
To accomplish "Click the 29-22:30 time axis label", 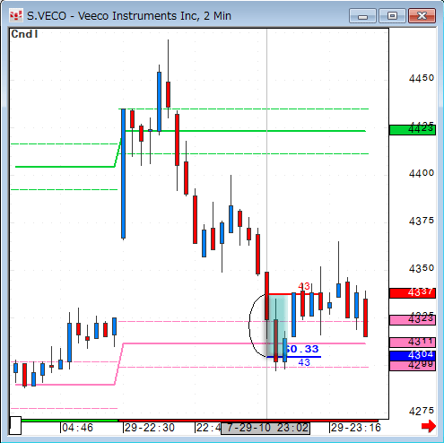I will 150,428.
